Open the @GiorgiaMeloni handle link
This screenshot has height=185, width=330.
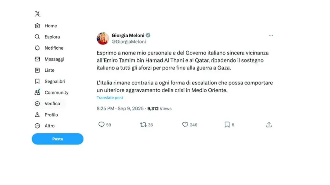coord(129,42)
